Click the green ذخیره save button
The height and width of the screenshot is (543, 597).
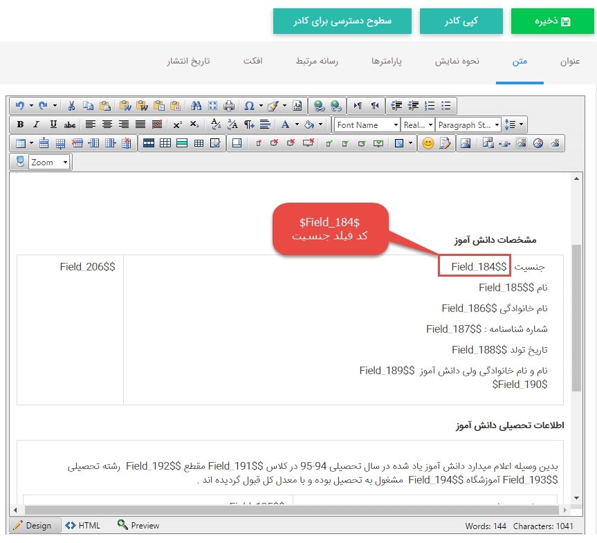tap(552, 21)
